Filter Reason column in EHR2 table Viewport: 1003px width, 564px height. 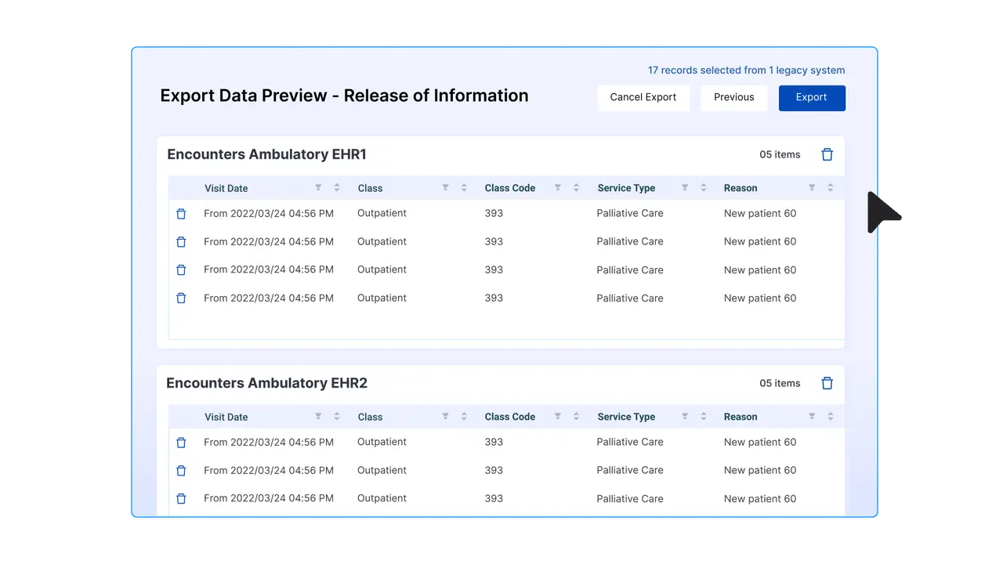[x=812, y=417]
